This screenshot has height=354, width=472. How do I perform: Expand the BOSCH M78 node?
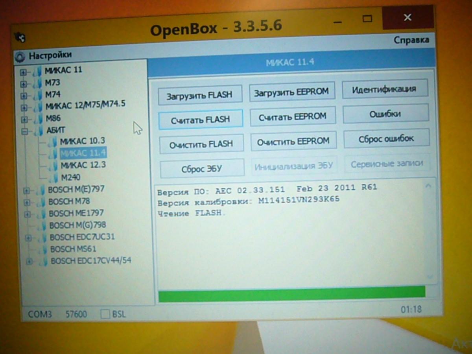pyautogui.click(x=27, y=203)
